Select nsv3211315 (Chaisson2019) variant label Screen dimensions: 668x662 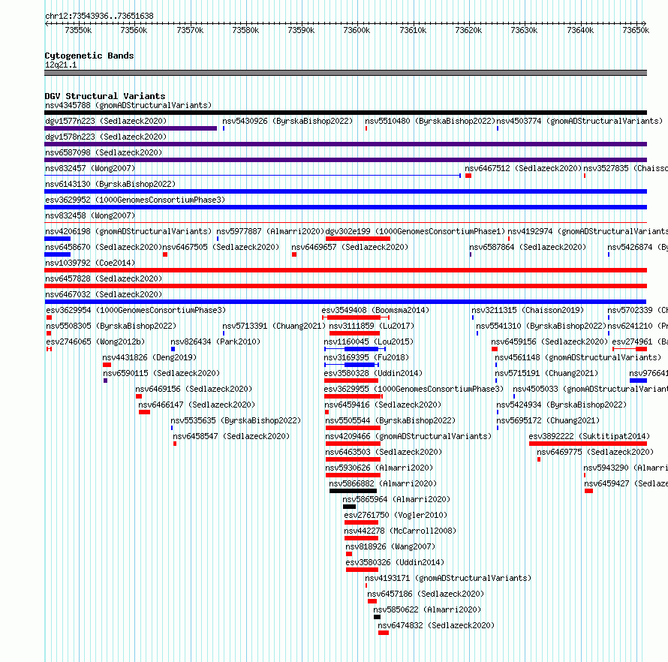[528, 310]
